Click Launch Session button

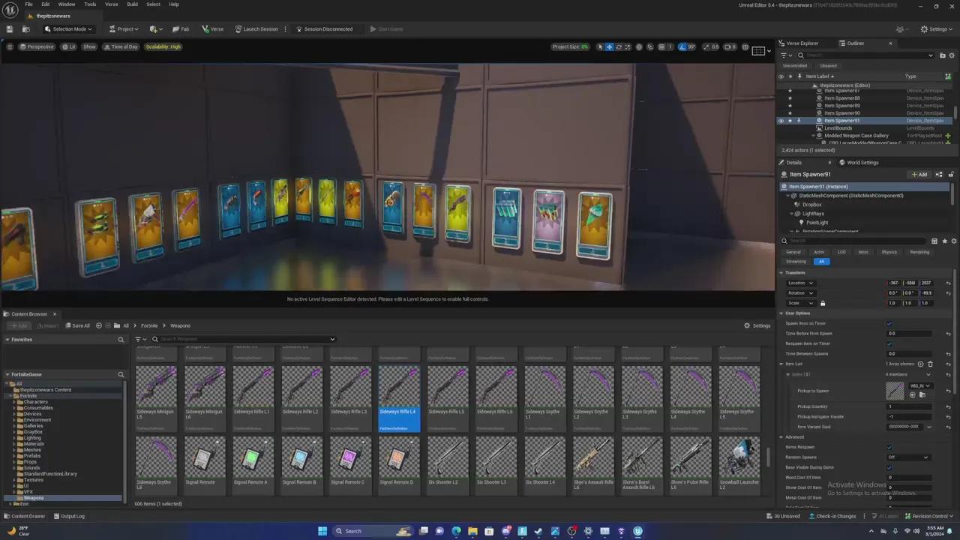256,29
